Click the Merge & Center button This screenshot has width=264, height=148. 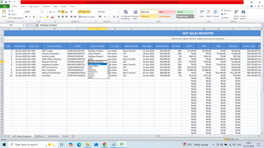(x=87, y=17)
